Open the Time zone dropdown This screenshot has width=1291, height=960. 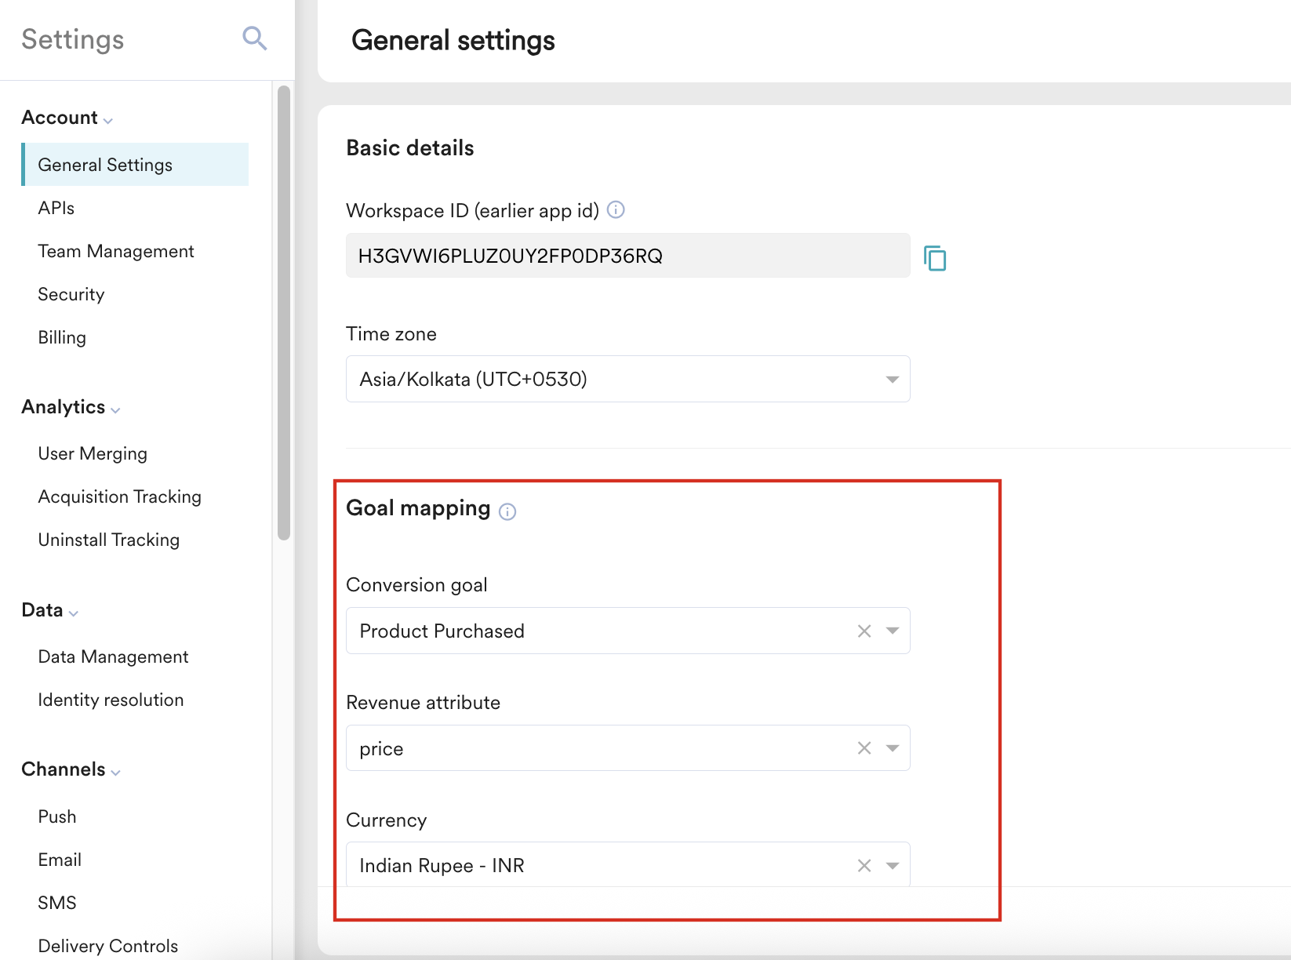627,380
